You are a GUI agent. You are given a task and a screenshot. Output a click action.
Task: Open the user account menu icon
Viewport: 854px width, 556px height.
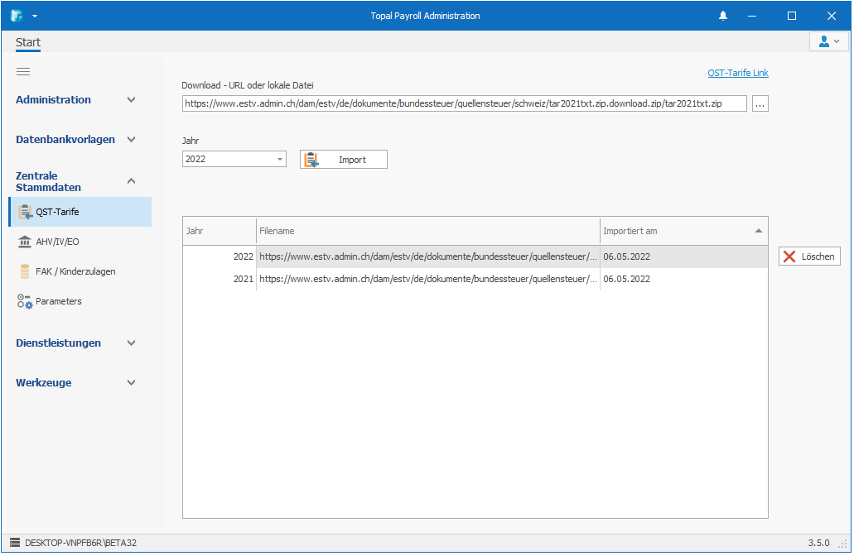coord(828,41)
